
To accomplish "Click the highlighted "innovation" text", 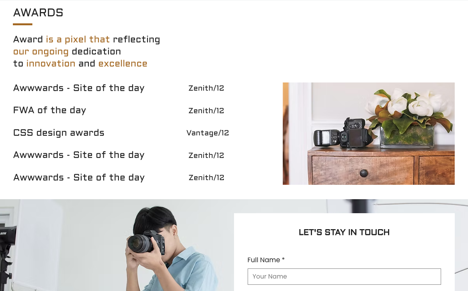I will [x=51, y=63].
